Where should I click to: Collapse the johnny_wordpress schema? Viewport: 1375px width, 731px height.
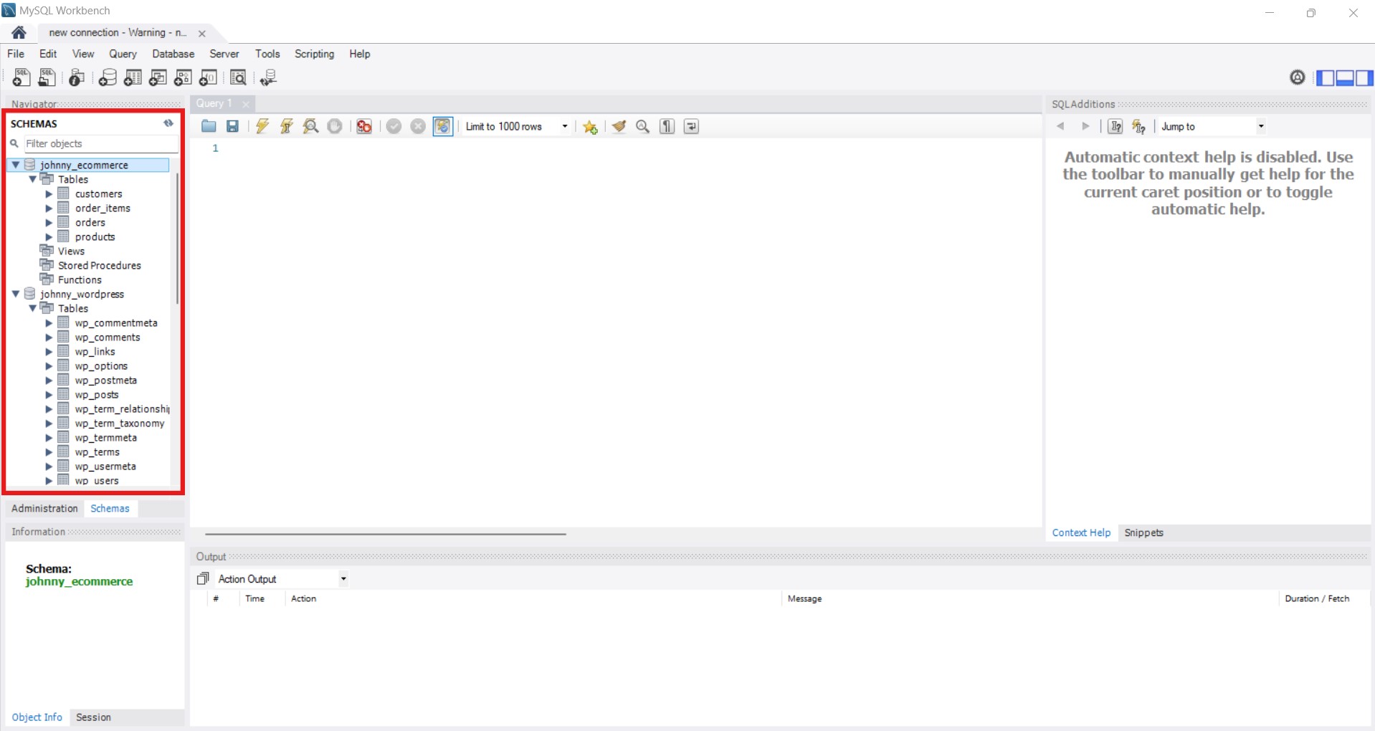(16, 295)
